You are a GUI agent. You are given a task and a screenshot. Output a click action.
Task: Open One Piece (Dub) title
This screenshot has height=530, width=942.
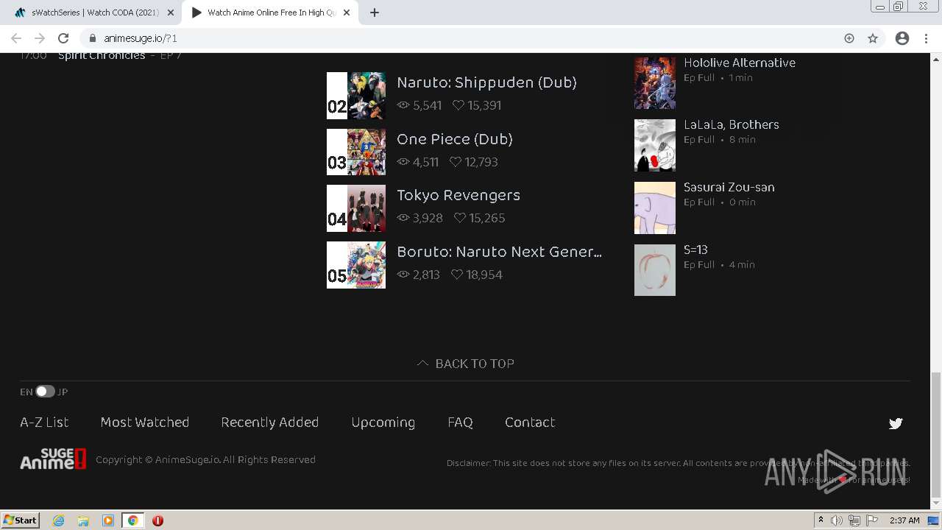[455, 139]
